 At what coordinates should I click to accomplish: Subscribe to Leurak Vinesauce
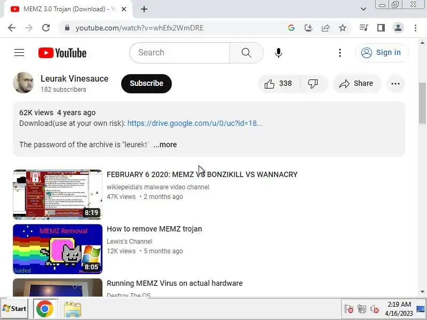146,83
